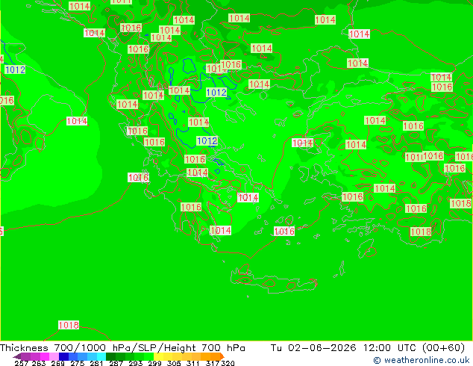Select the dark blue 269 legend swatch
Screen dimensions: 473x366
coord(63,356)
